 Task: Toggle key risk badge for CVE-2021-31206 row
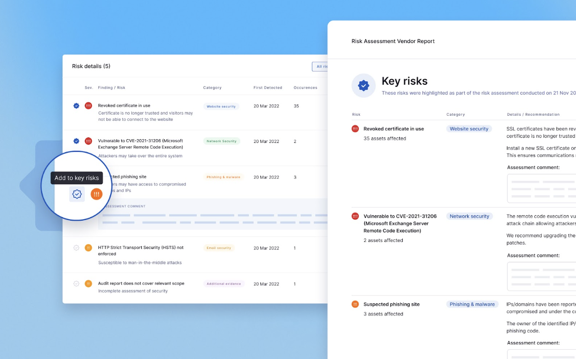76,141
